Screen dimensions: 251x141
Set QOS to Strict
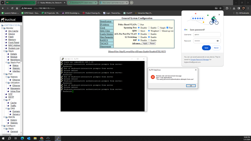click(x=139, y=31)
